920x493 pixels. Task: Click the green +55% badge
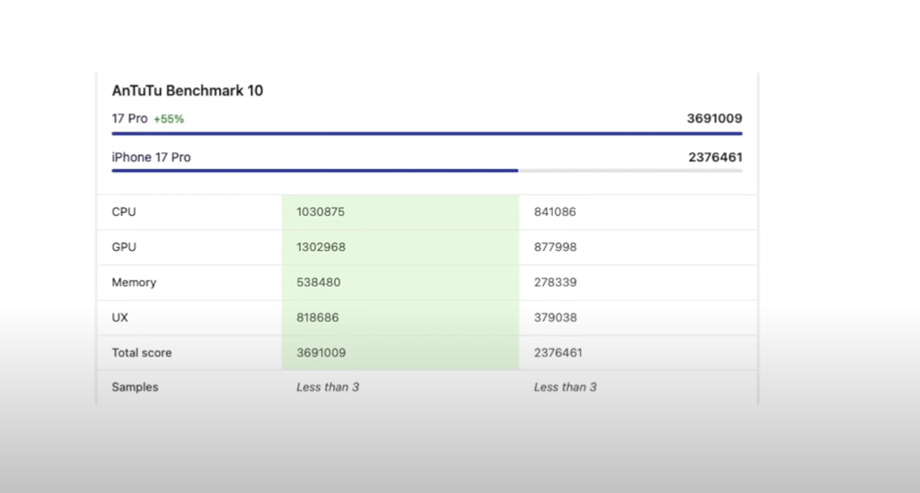pos(169,119)
